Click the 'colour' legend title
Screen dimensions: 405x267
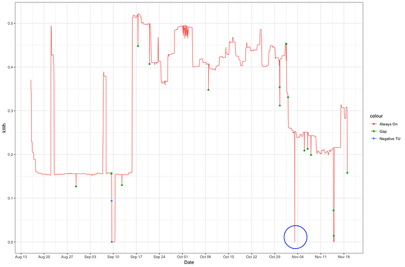[x=376, y=116]
